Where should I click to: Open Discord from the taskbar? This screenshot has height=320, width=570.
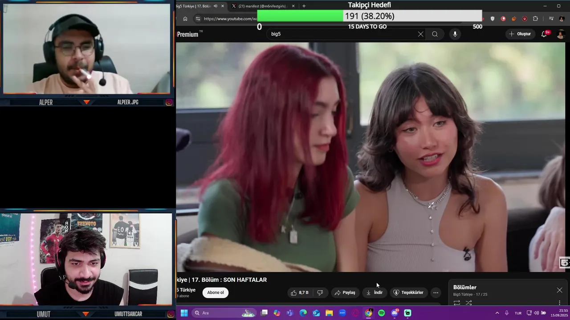pyautogui.click(x=395, y=313)
